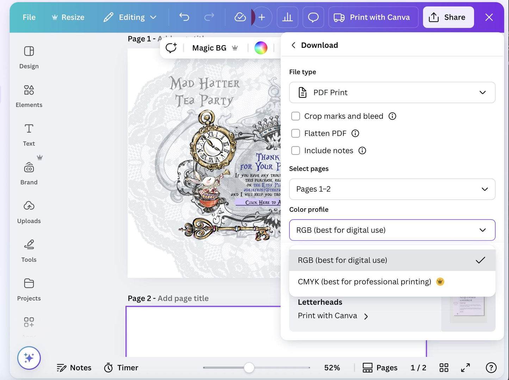Click the add comment icon on floating toolbar
This screenshot has width=509, height=380.
(x=171, y=48)
